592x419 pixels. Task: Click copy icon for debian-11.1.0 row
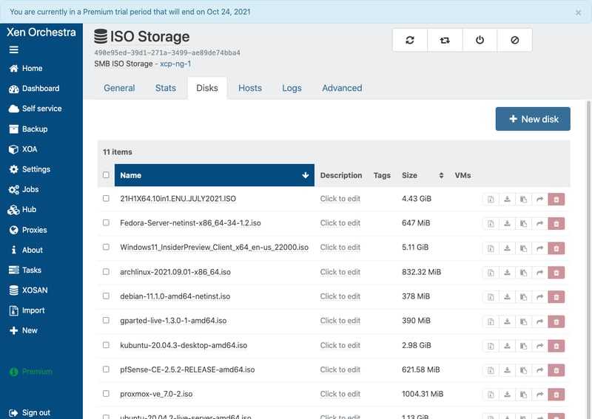(524, 296)
